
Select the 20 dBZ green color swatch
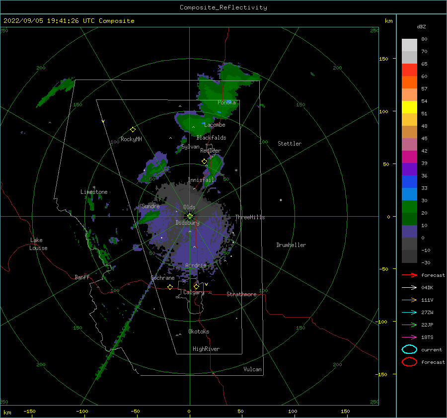pyautogui.click(x=409, y=206)
